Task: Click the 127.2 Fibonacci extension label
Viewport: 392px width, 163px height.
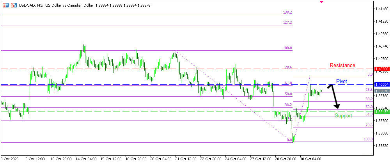Action: coord(287,23)
